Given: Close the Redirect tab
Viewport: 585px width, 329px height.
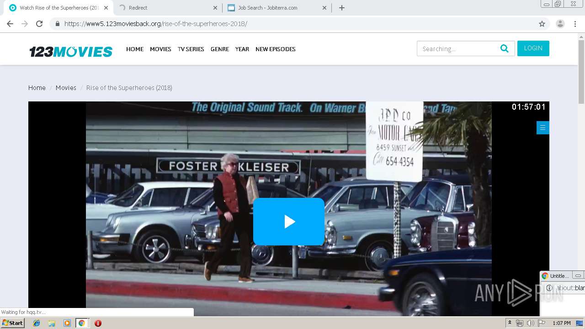Looking at the screenshot, I should click(215, 8).
